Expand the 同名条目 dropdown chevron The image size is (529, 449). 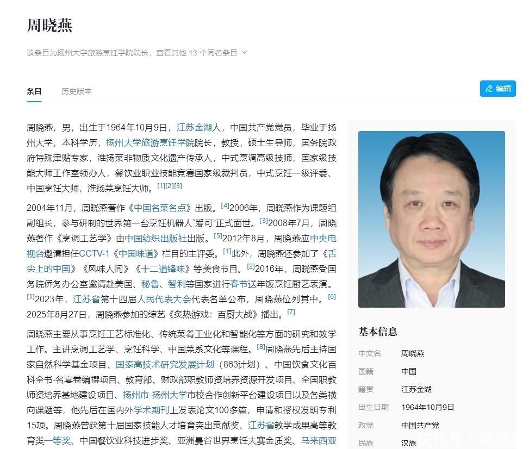[245, 53]
